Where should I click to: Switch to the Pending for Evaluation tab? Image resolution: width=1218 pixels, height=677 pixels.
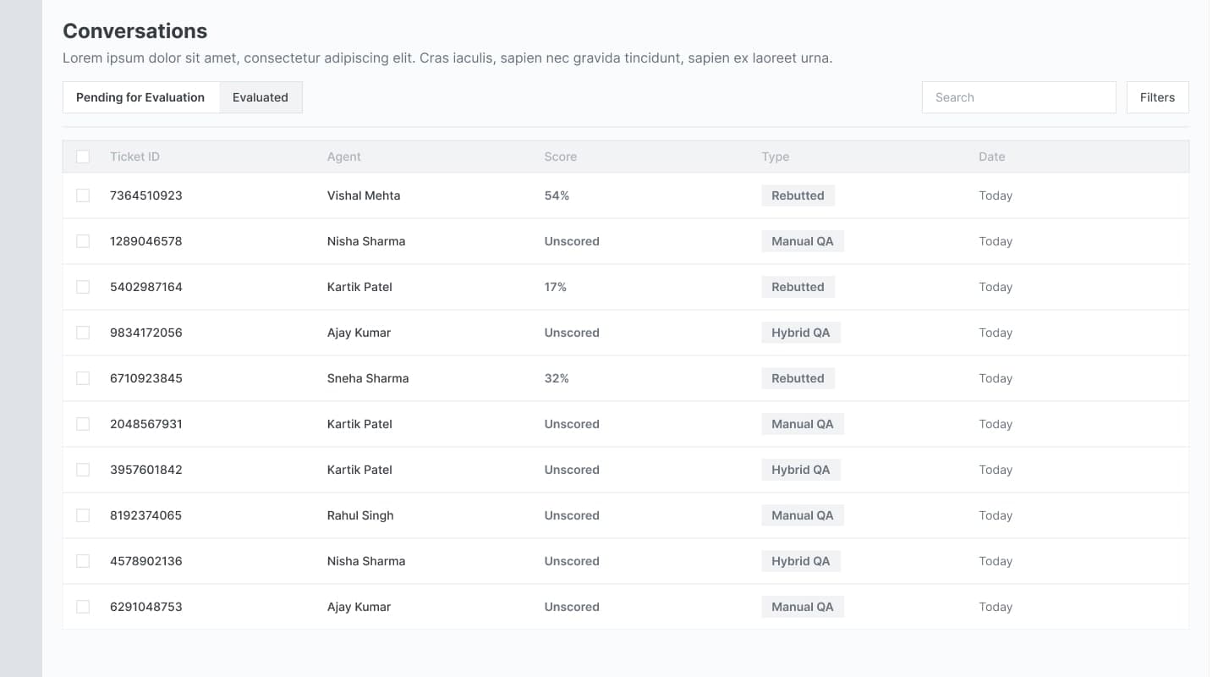coord(140,97)
